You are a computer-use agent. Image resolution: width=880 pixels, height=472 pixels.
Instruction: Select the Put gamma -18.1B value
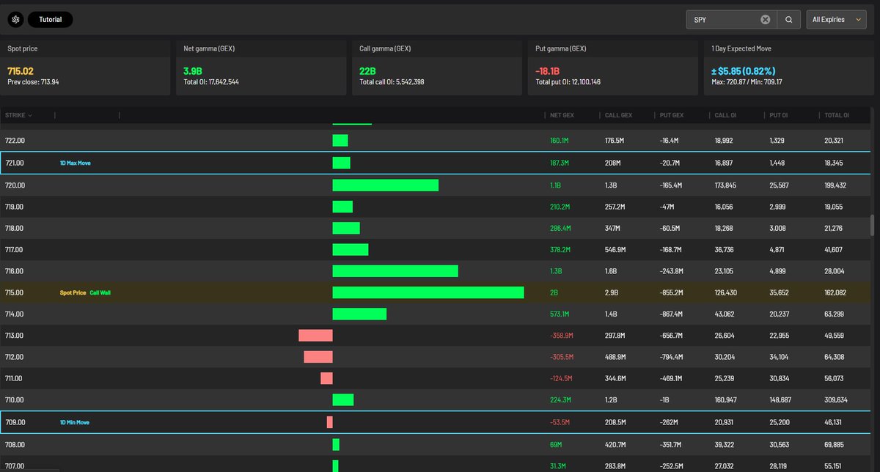pos(548,70)
